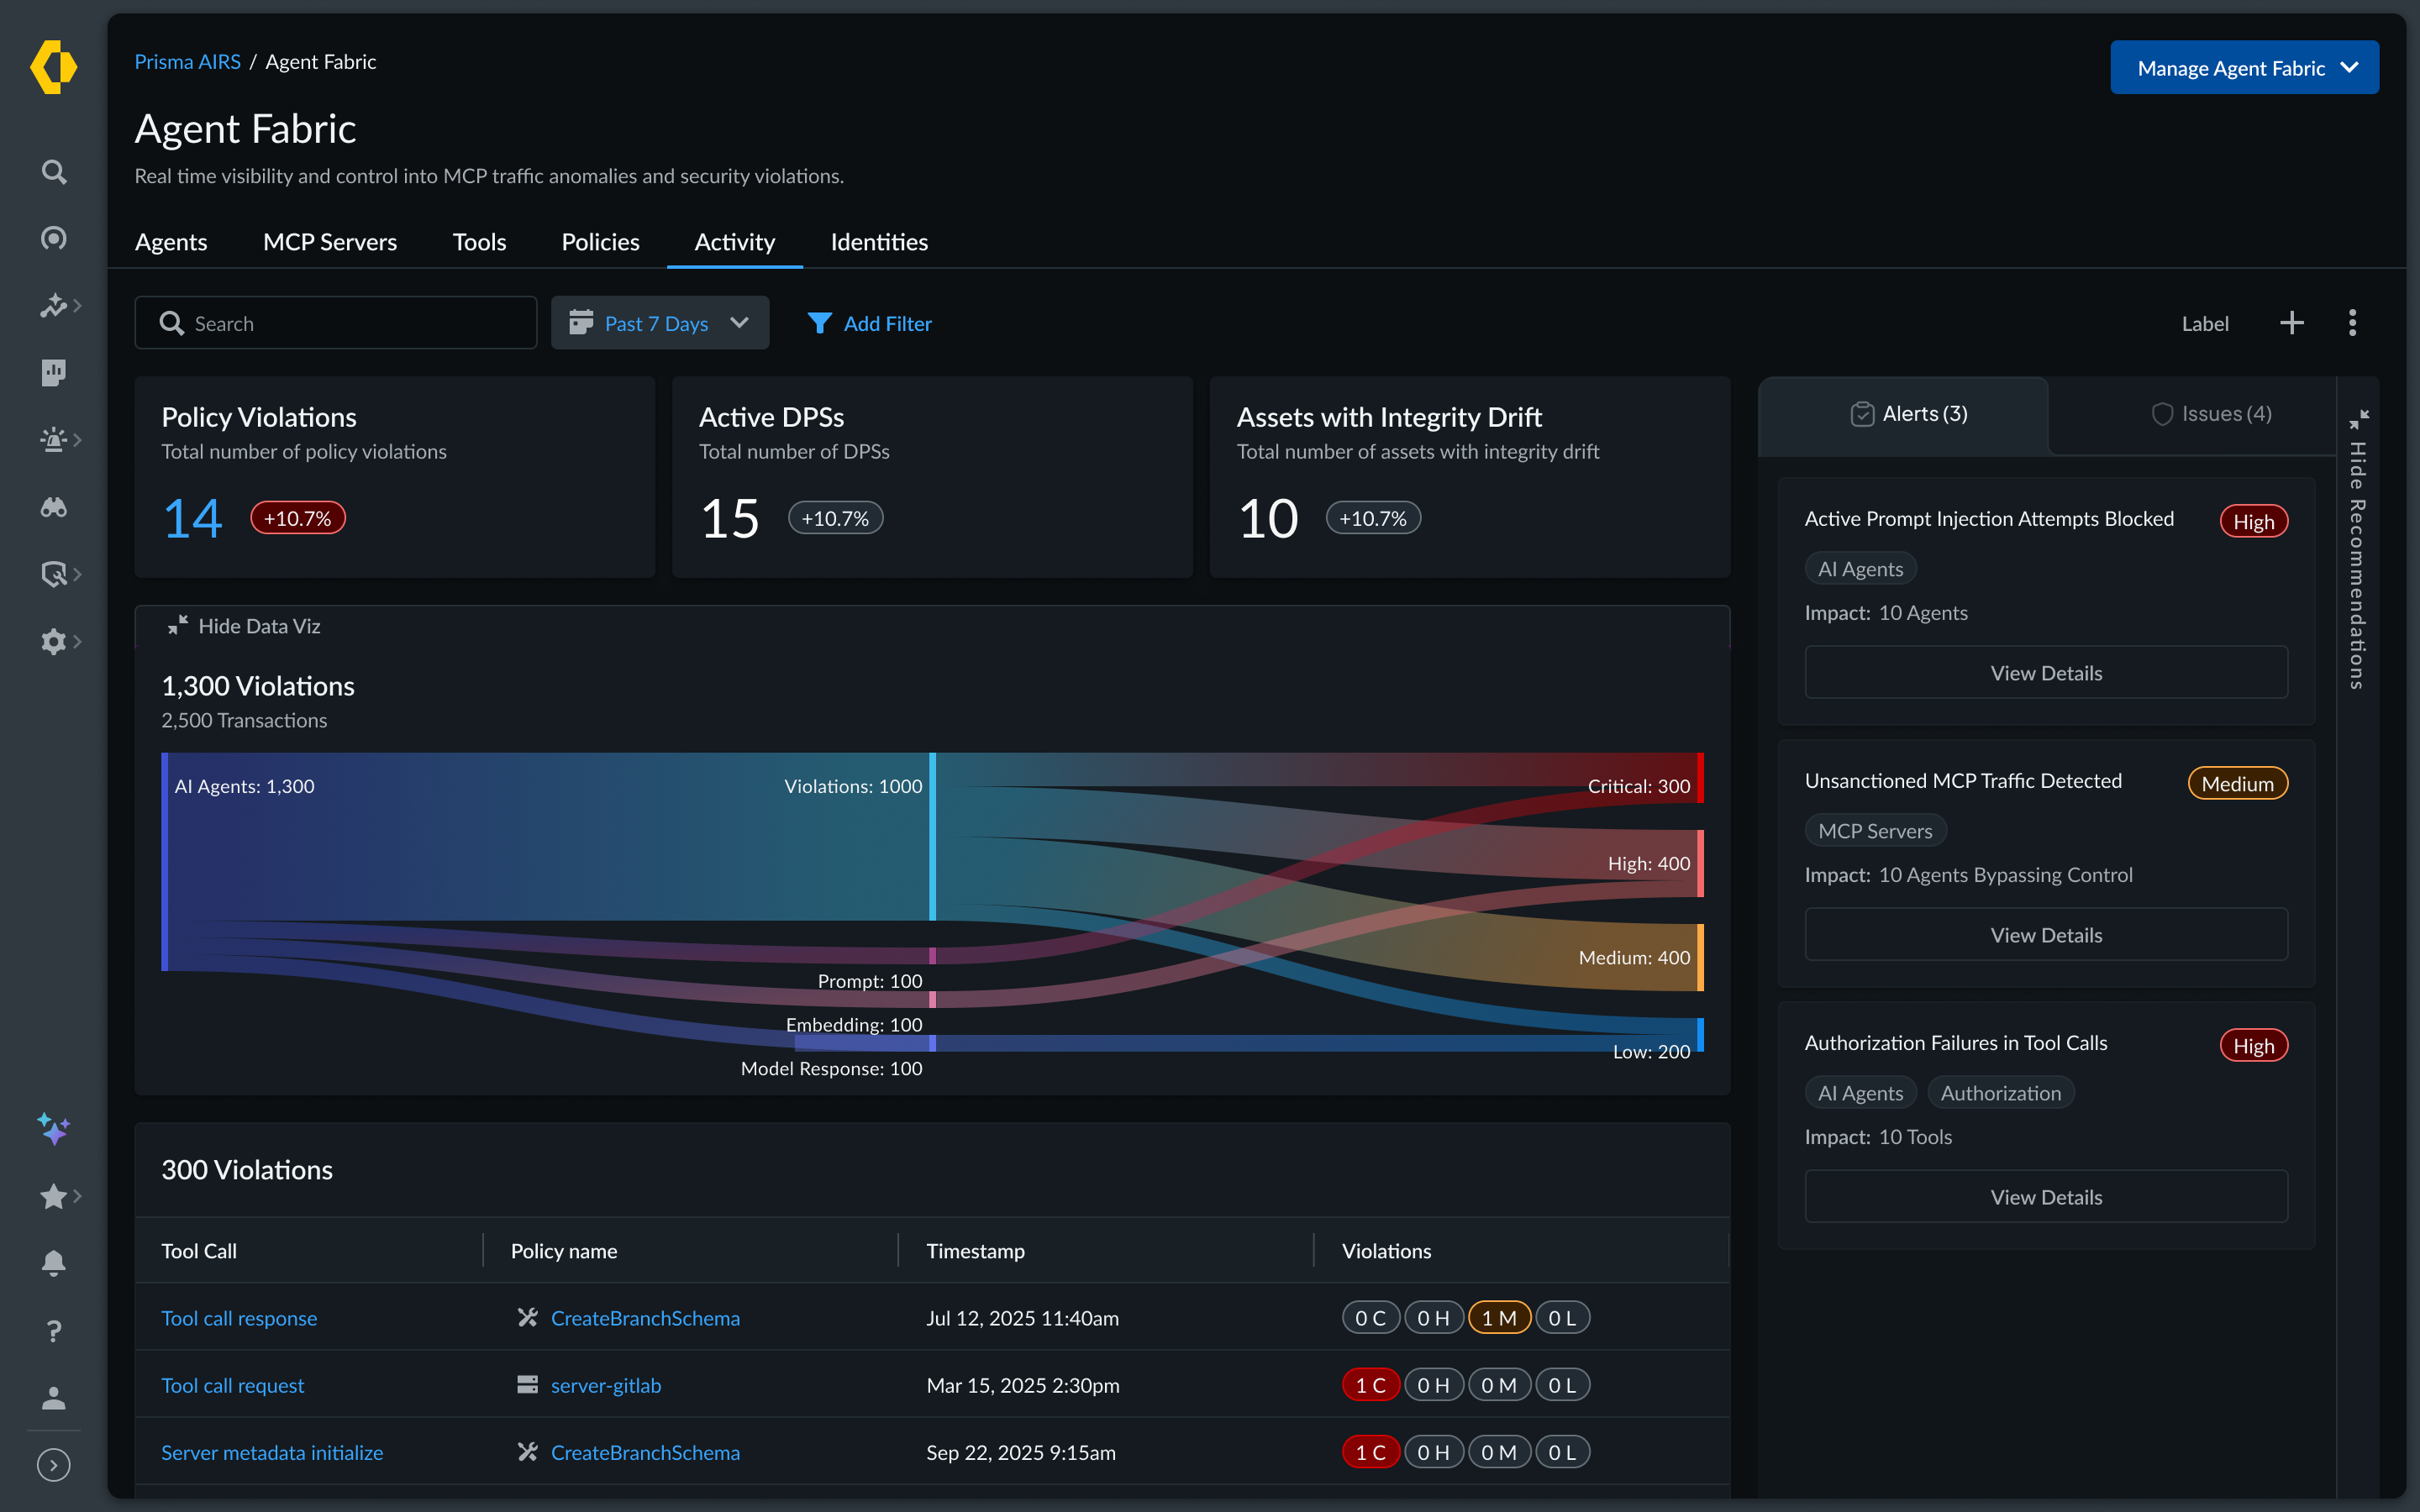The width and height of the screenshot is (2420, 1512).
Task: Open the AI sparkles assistant icon
Action: (x=54, y=1129)
